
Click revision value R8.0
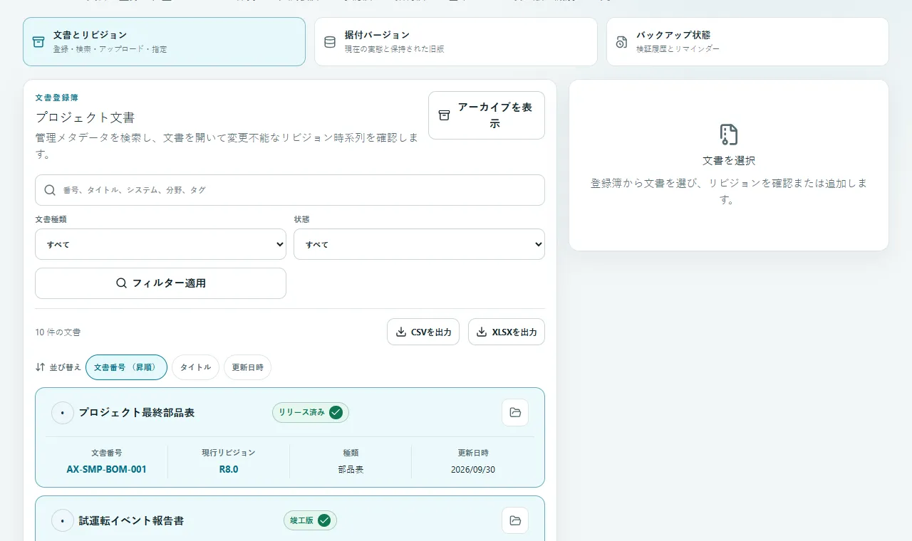coord(229,469)
